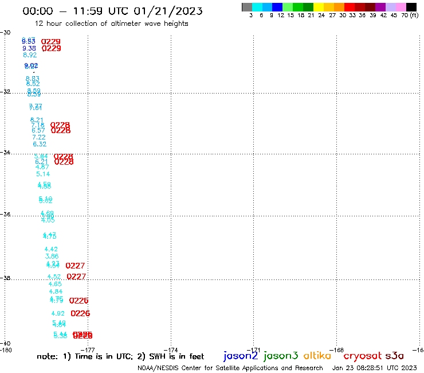Click the 6.57 wave height reading

tap(38, 131)
